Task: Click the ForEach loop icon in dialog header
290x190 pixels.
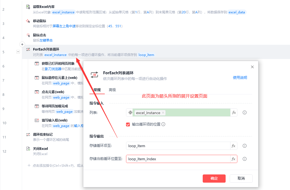Action: coord(94,75)
